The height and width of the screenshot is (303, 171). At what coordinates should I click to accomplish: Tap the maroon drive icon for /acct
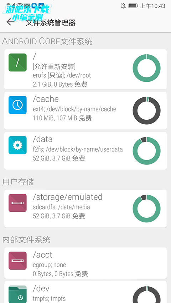click(17, 261)
